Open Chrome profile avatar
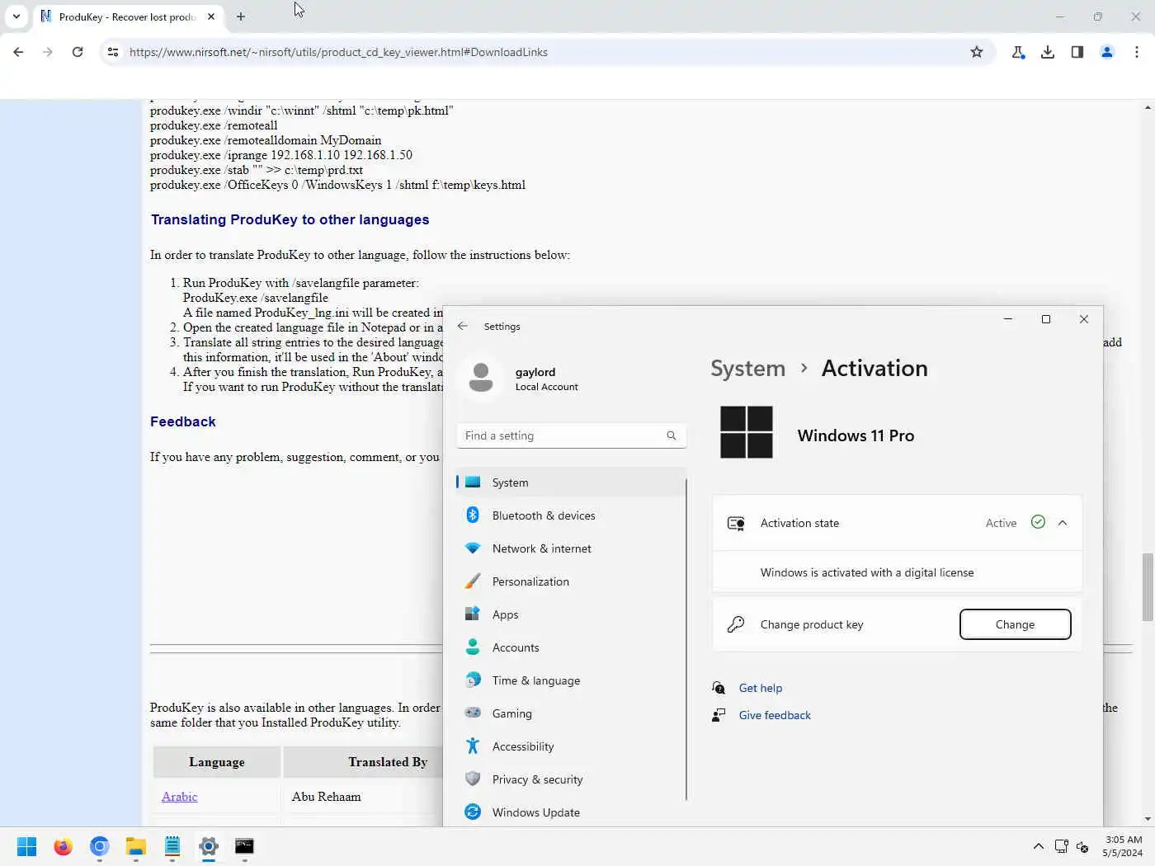This screenshot has width=1155, height=866. pyautogui.click(x=1107, y=52)
